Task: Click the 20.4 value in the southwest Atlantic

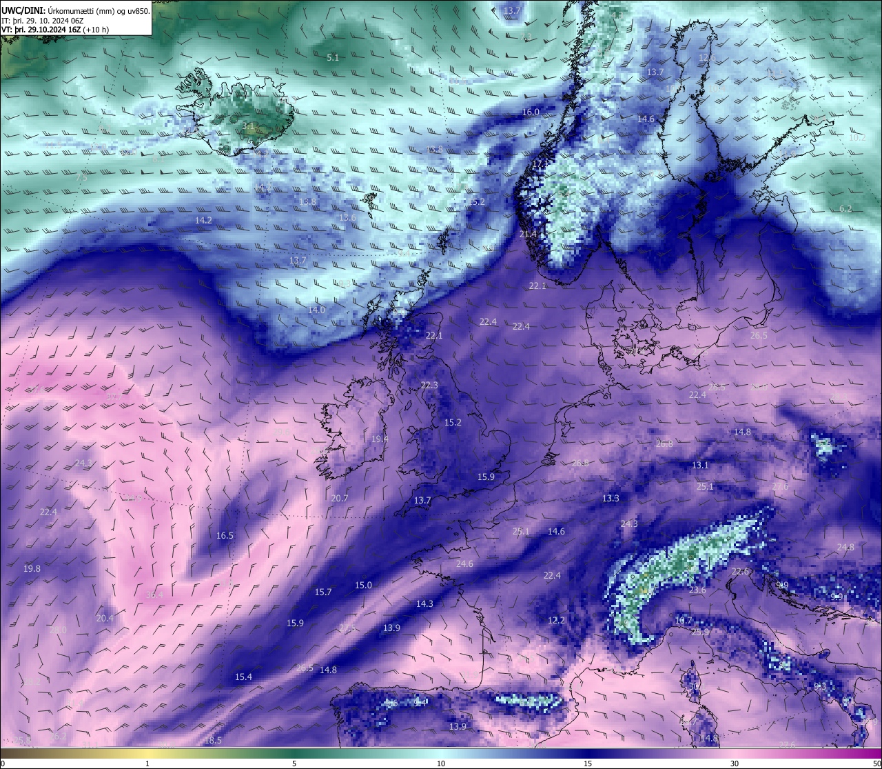Action: [x=105, y=619]
